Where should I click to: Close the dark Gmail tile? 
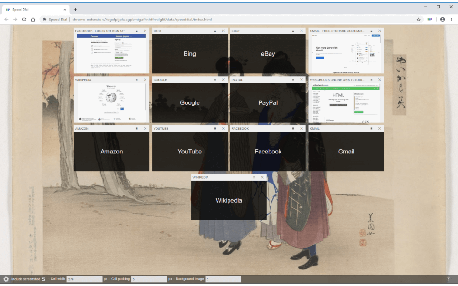pyautogui.click(x=380, y=128)
